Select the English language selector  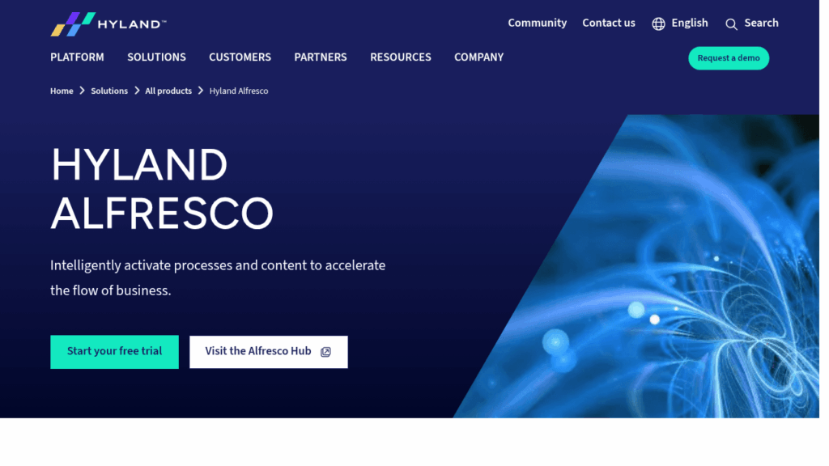[680, 23]
